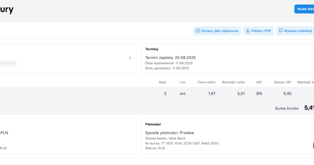Expand the left card chevron arrow
The width and height of the screenshot is (314, 165).
(x=130, y=58)
